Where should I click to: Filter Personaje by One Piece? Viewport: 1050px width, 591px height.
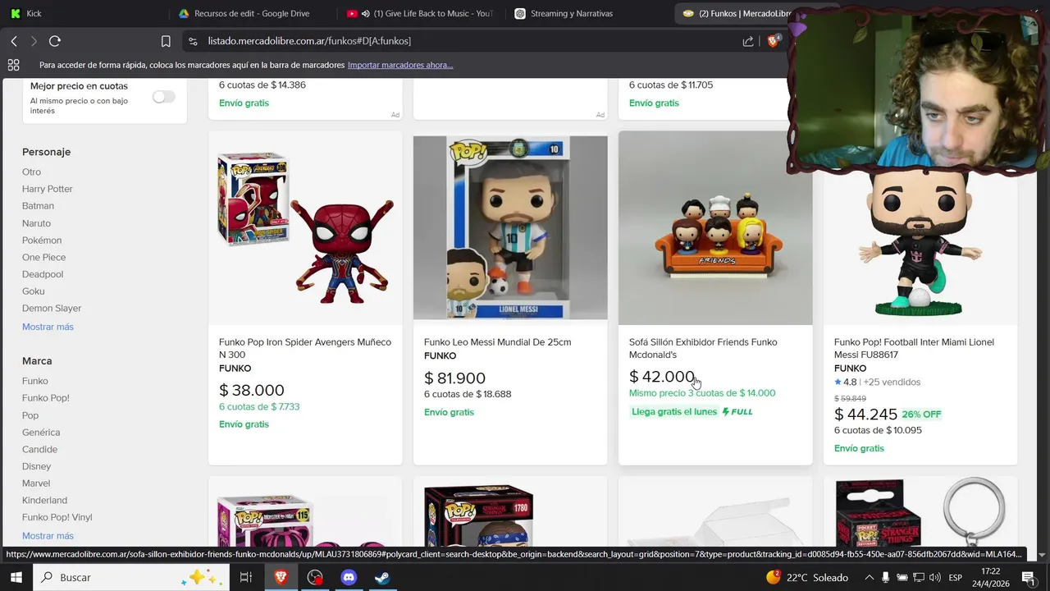click(x=43, y=257)
